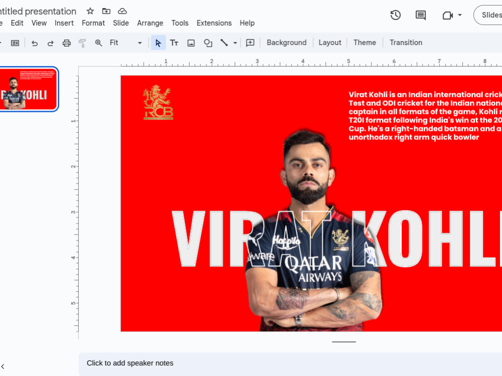The image size is (502, 376).
Task: Star the presentation with the star icon
Action: click(90, 11)
